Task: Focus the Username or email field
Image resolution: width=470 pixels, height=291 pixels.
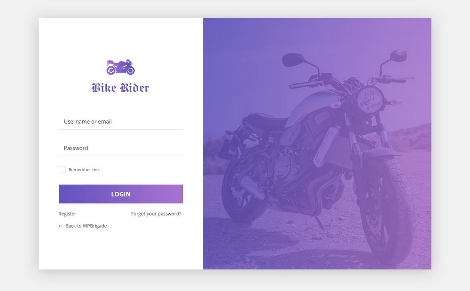Action: coord(121,122)
